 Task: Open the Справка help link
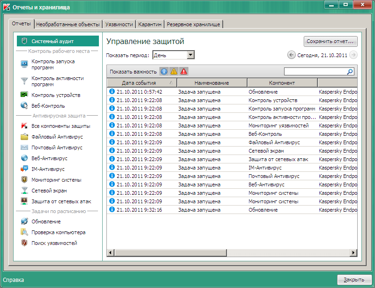coord(14,280)
